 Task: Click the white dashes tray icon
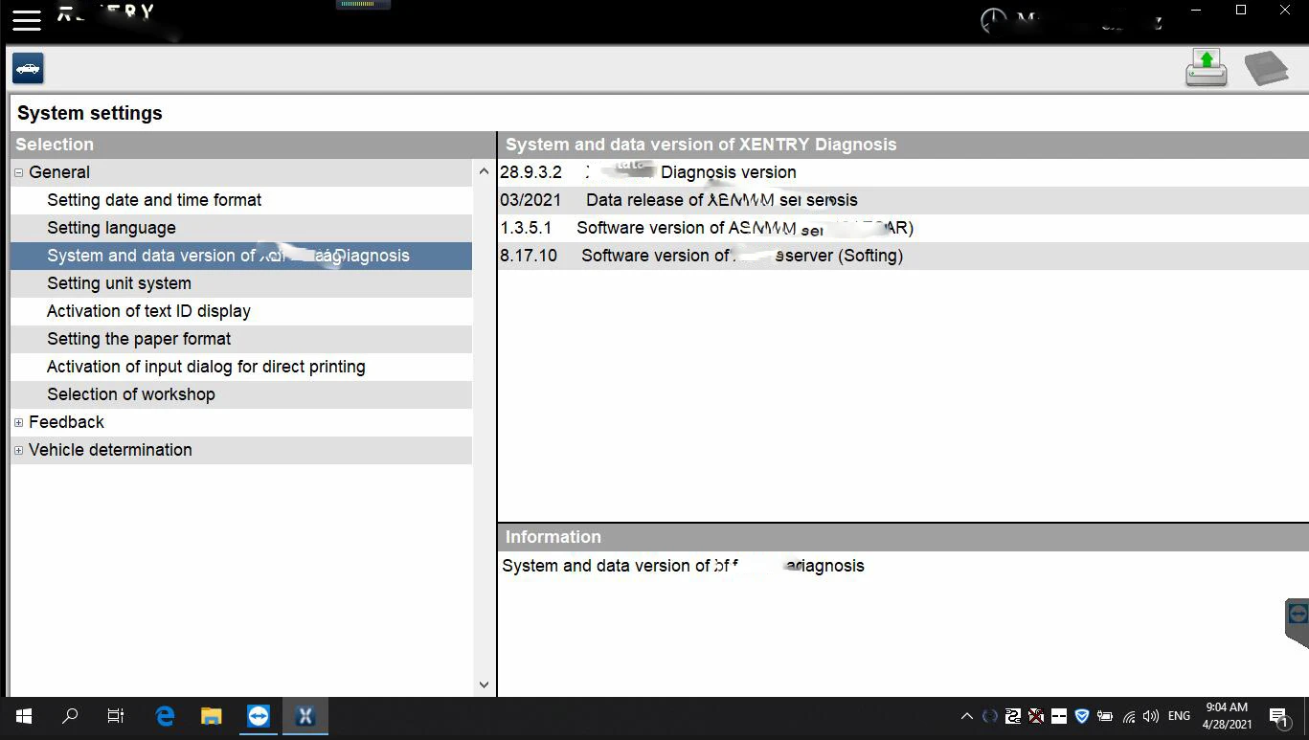(x=1059, y=716)
